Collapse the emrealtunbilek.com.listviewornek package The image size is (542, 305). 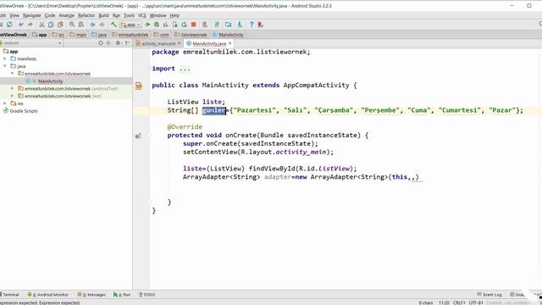point(13,74)
